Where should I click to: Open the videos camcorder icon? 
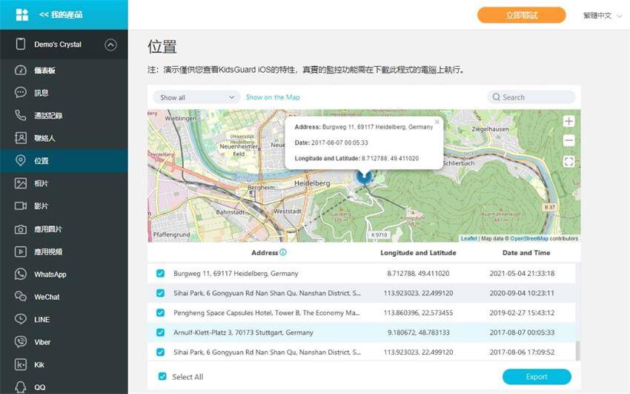click(21, 206)
